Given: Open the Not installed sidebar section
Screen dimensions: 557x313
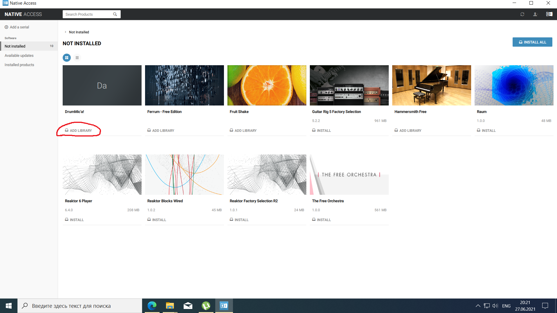Looking at the screenshot, I should 15,46.
